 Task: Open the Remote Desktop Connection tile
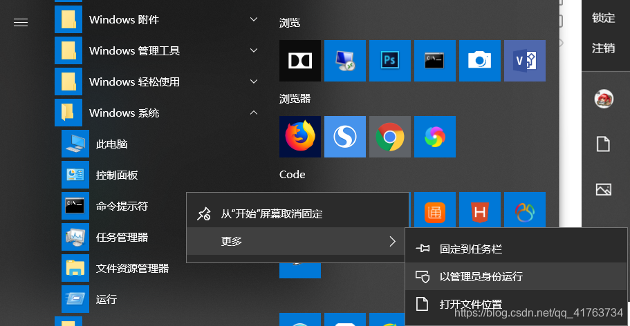[345, 61]
